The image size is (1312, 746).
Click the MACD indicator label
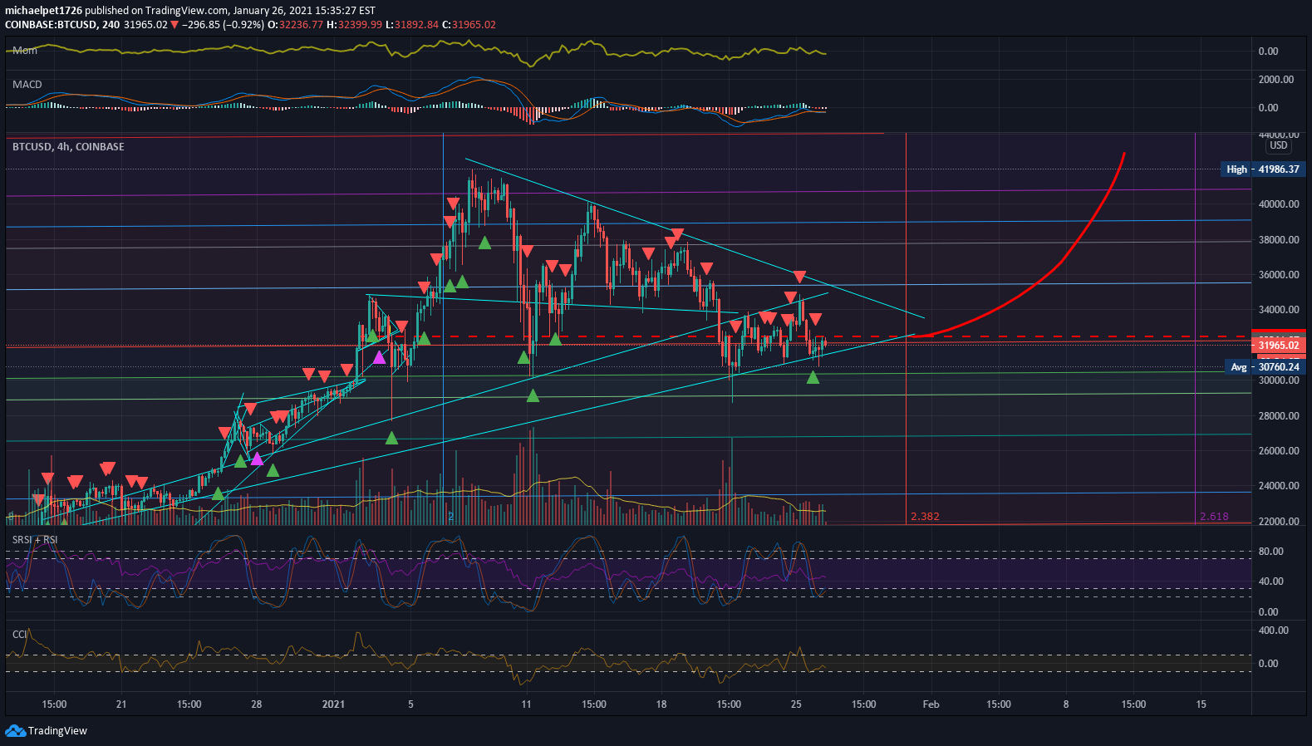[27, 85]
